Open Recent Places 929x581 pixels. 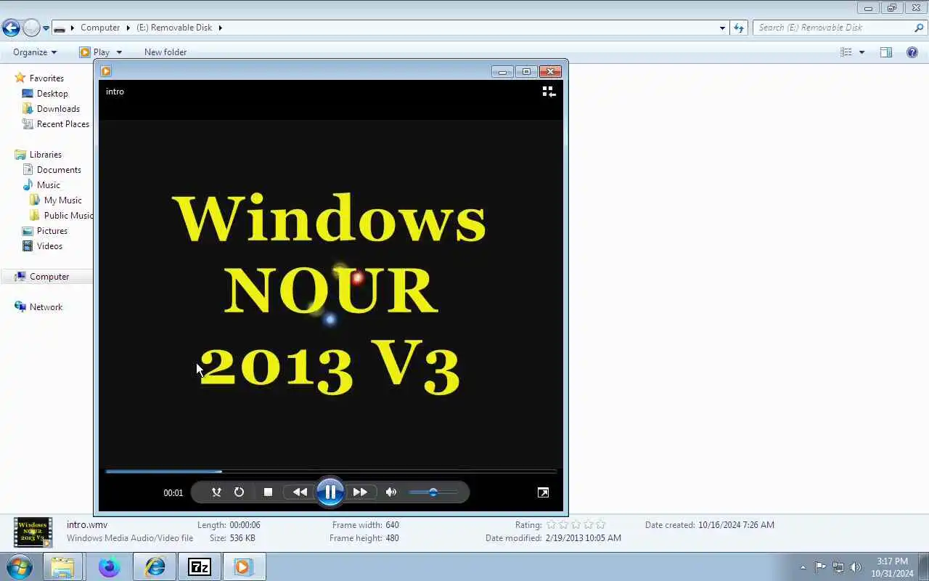63,124
